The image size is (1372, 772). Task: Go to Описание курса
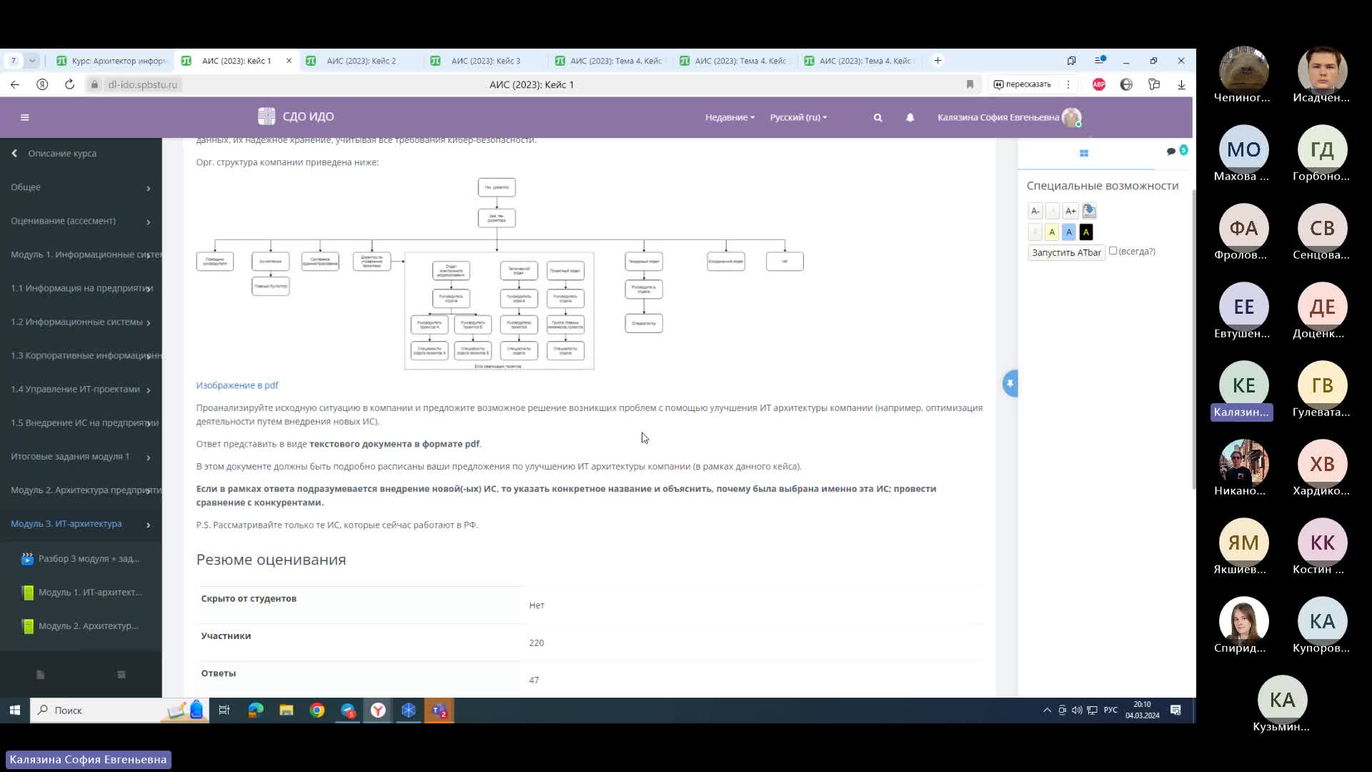coord(62,154)
